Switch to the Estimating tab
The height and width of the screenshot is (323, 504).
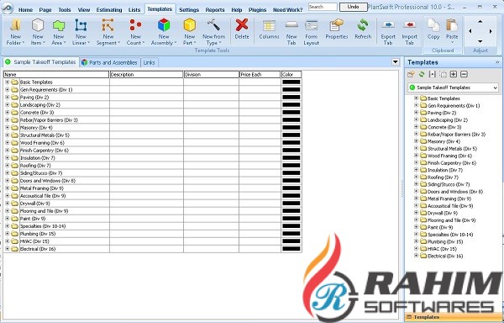click(109, 9)
